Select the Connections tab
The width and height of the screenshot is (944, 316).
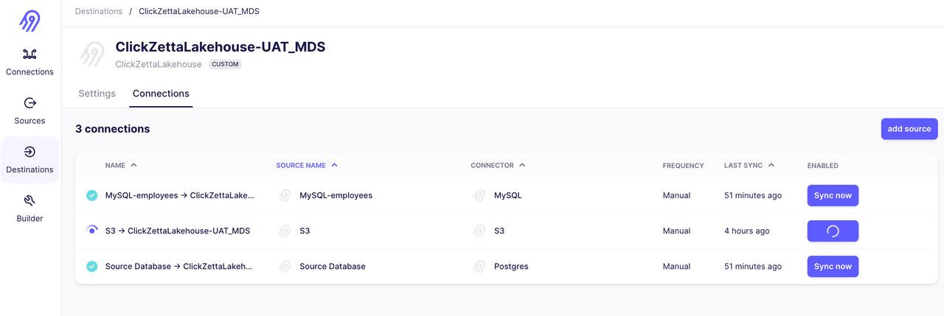161,94
